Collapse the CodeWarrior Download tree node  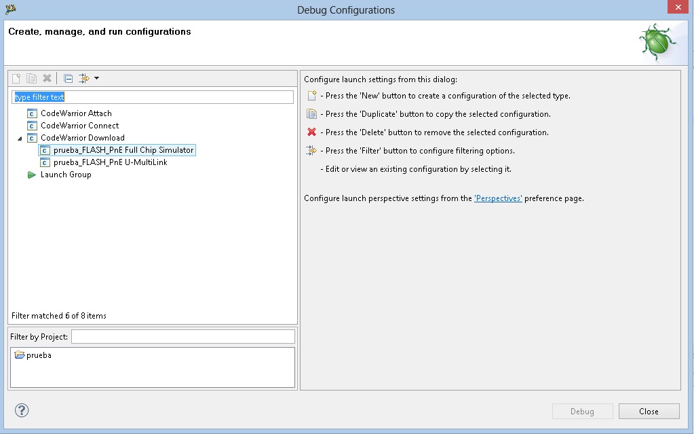coord(20,138)
